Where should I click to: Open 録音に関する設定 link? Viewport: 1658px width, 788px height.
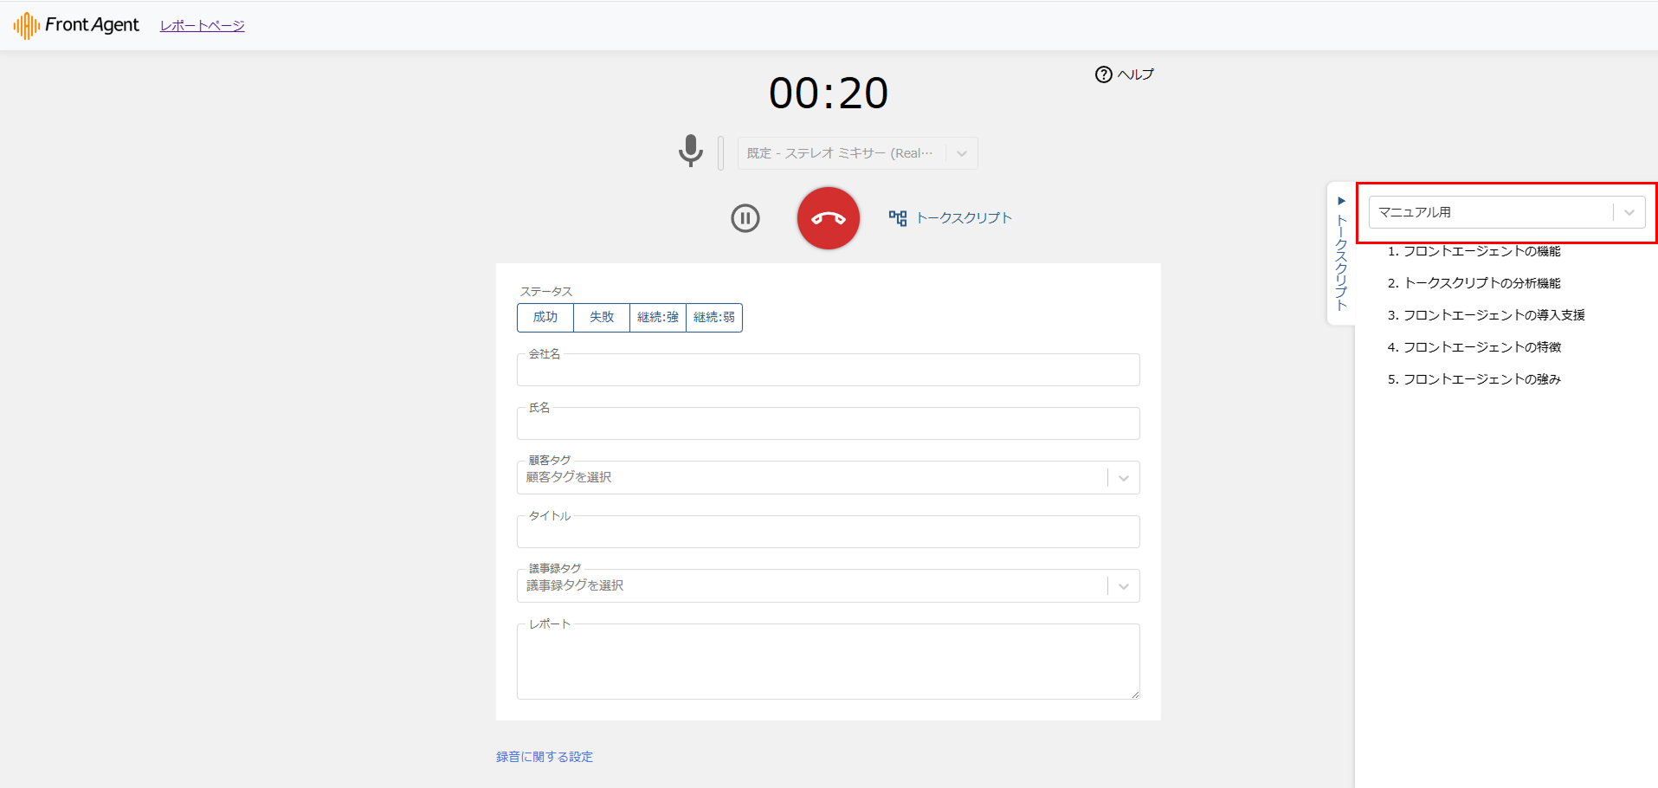(544, 757)
